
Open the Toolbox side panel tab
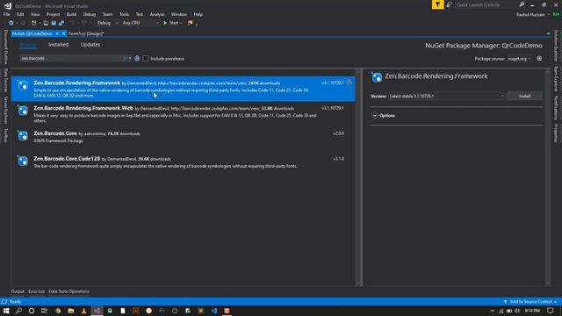coord(6,135)
